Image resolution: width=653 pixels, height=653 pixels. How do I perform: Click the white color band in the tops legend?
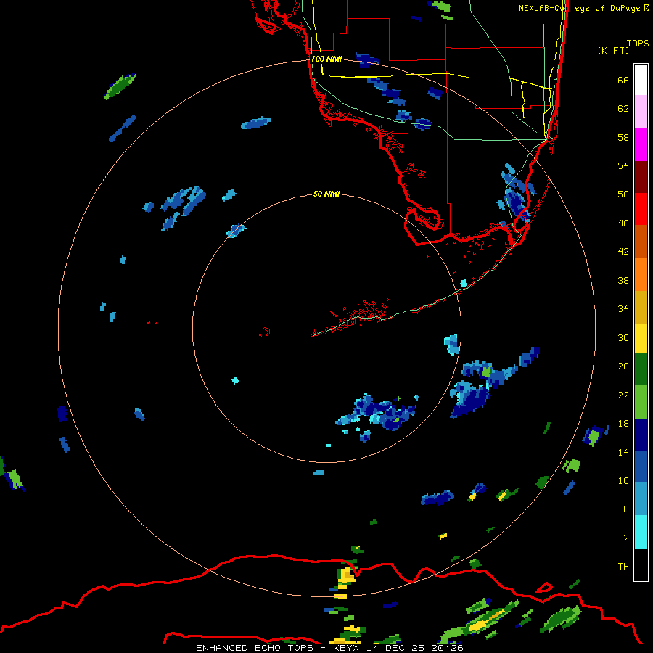(641, 80)
